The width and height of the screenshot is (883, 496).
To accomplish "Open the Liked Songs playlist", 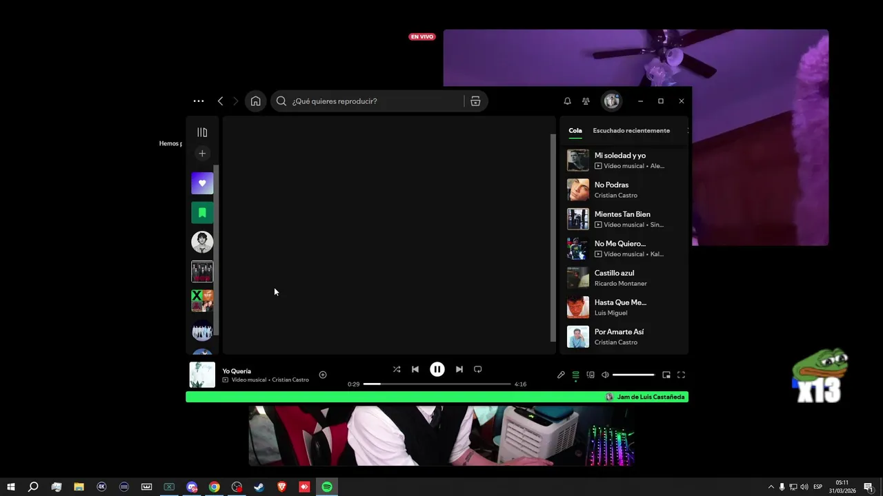I will (202, 183).
